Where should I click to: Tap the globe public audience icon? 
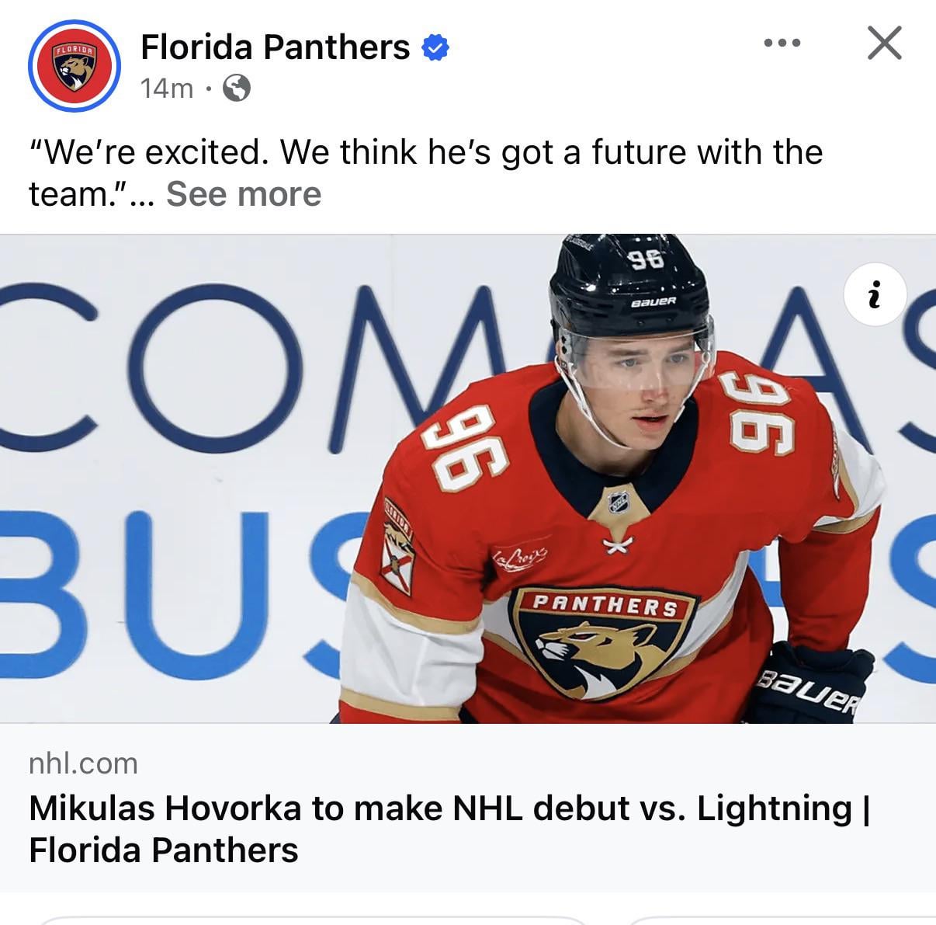point(237,89)
